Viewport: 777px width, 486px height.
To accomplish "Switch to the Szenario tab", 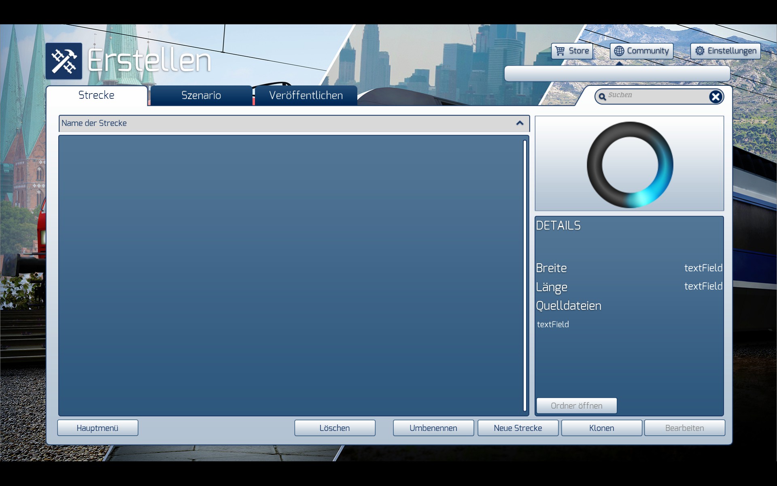I will coord(201,96).
